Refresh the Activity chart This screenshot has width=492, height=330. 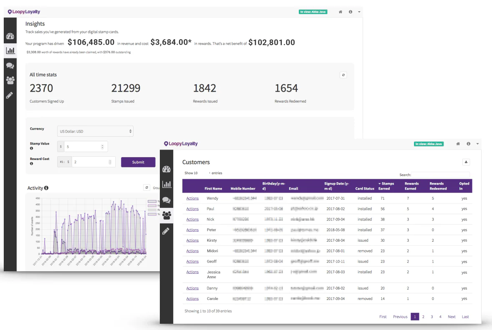point(146,187)
